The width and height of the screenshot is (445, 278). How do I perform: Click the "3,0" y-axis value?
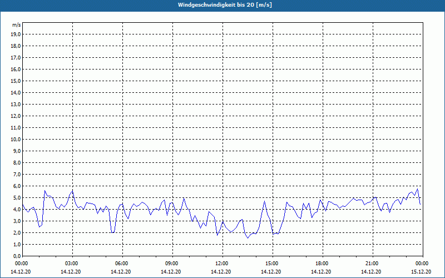(17, 221)
